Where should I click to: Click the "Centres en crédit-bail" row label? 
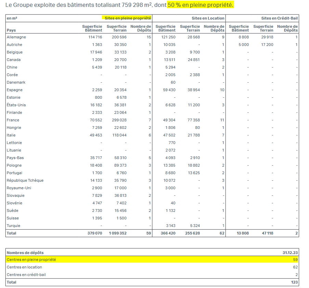click(x=26, y=275)
